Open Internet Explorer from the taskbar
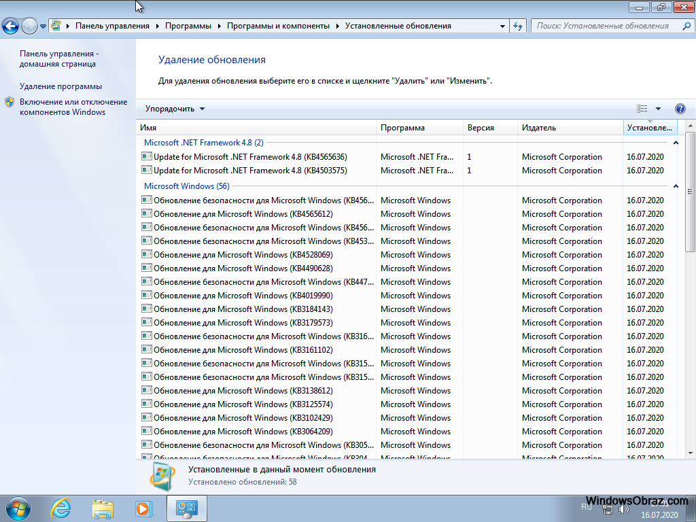696x522 pixels. pos(61,508)
